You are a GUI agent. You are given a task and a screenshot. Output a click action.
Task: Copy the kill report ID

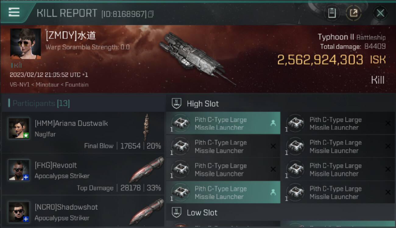click(151, 14)
